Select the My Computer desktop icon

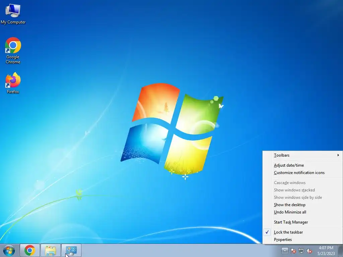pyautogui.click(x=13, y=13)
